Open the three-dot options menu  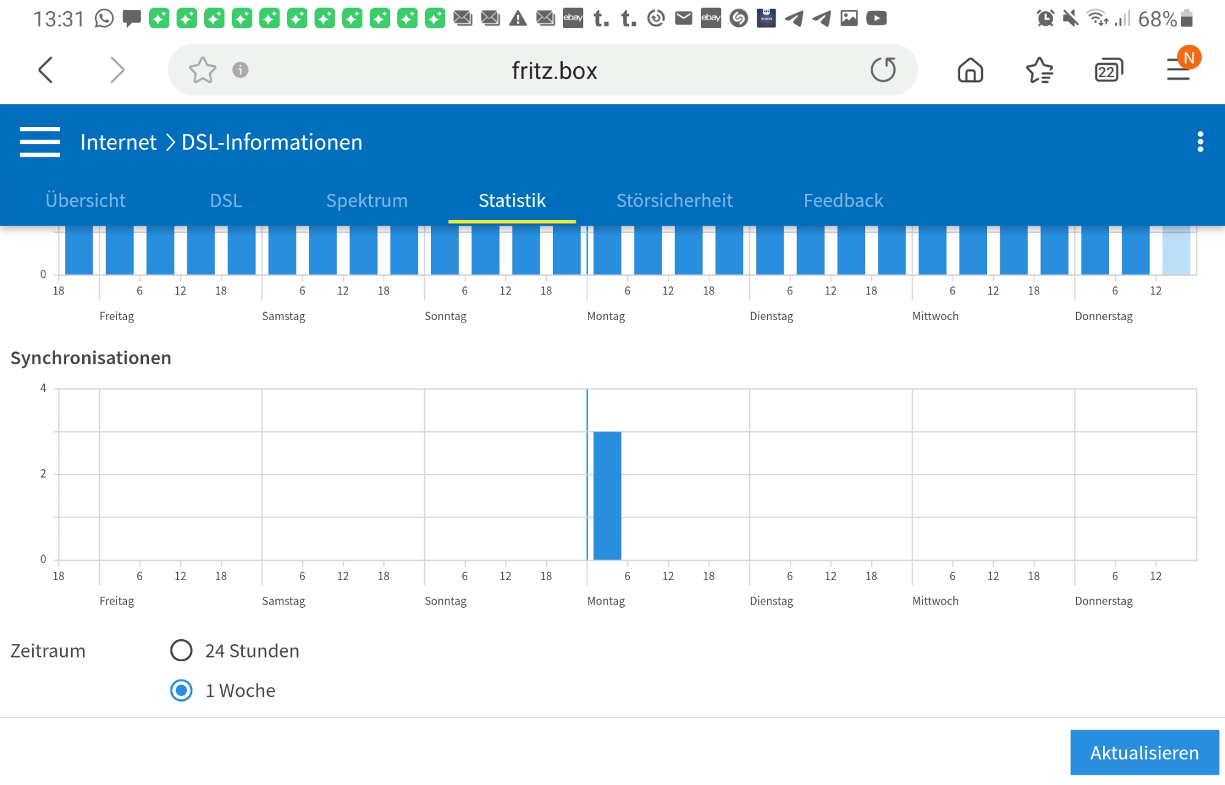pos(1200,142)
